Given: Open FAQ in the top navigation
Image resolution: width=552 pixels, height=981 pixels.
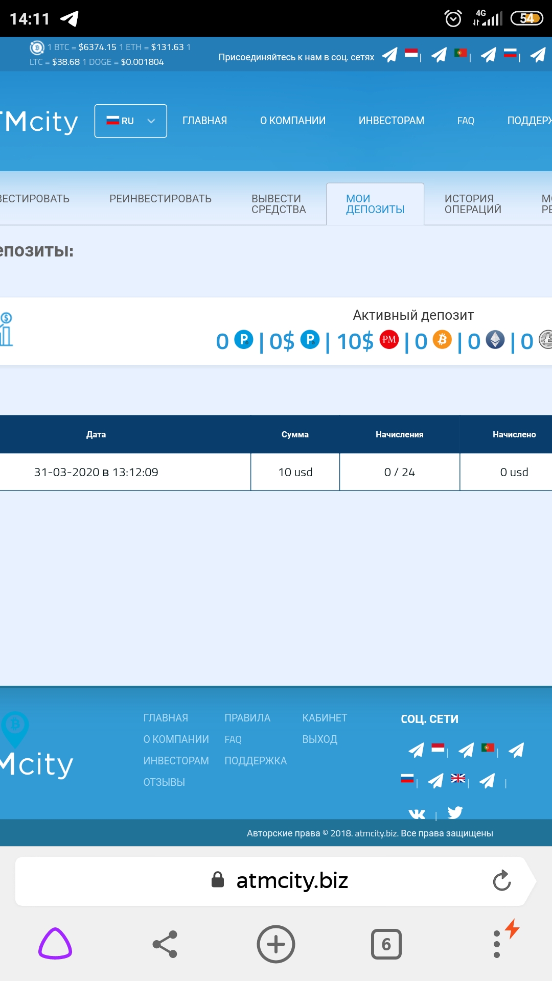Looking at the screenshot, I should (466, 121).
